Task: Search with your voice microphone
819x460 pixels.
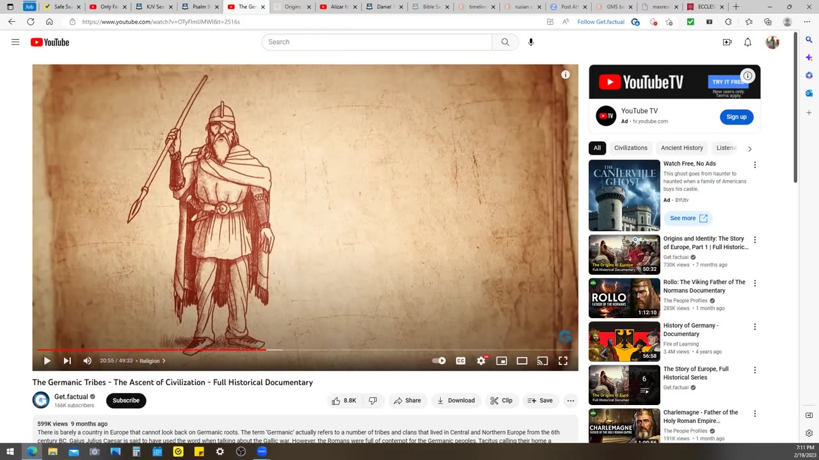Action: pyautogui.click(x=530, y=42)
